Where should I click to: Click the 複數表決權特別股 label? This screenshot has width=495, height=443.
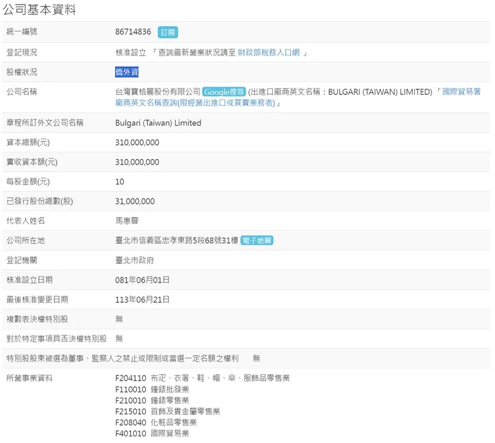37,319
